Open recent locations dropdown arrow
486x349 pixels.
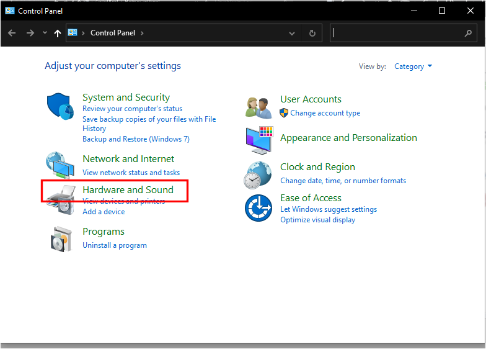tap(45, 32)
